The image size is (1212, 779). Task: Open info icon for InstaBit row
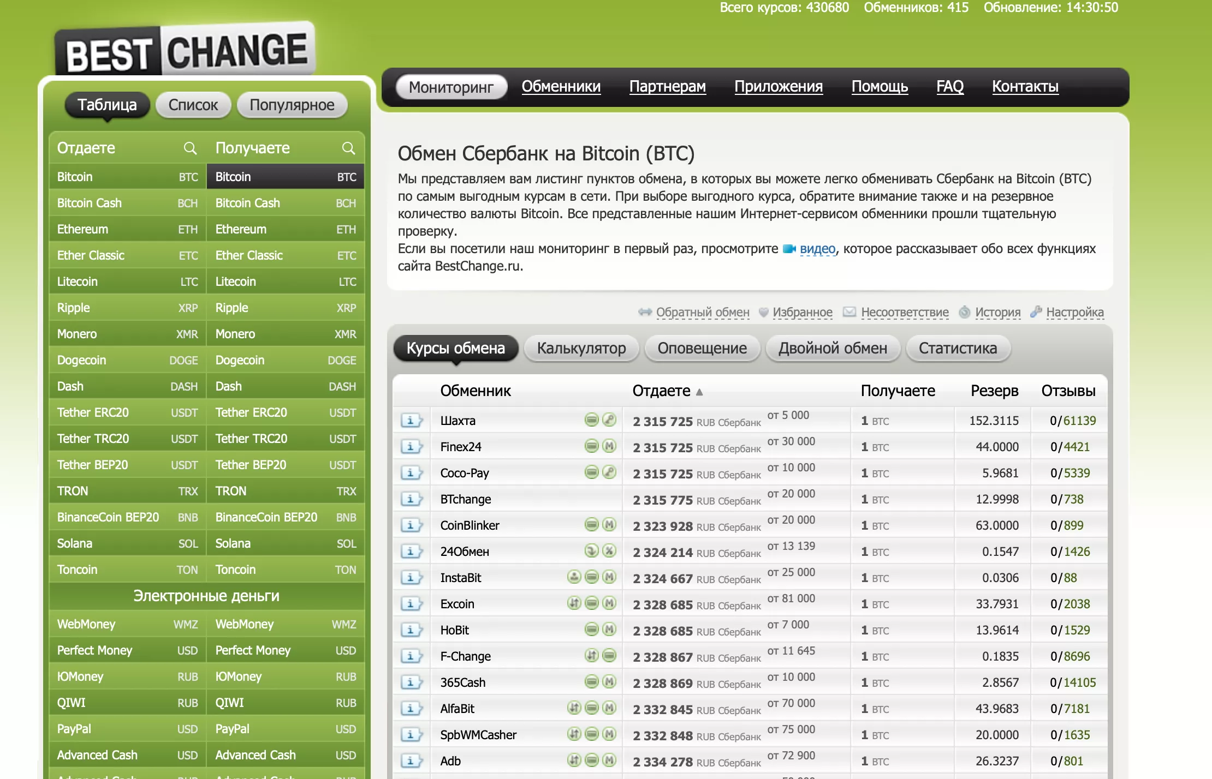click(x=412, y=578)
